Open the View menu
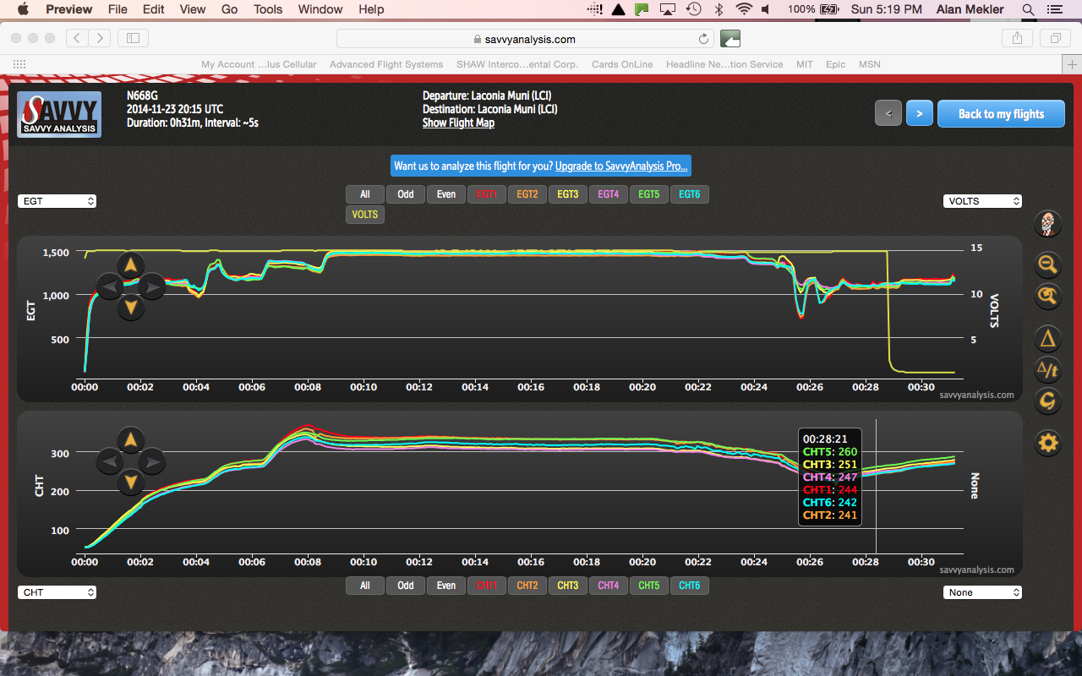 [x=192, y=9]
